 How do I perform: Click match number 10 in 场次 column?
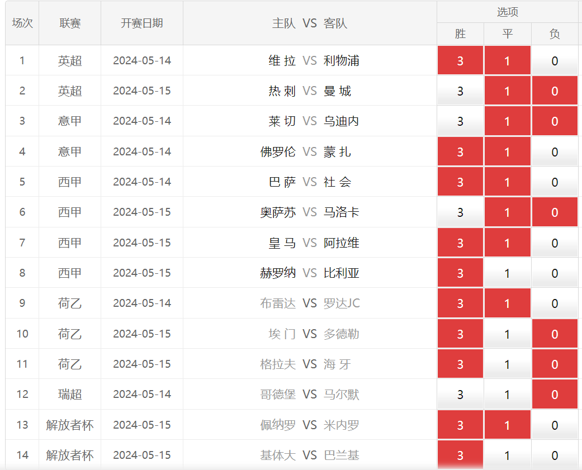point(22,334)
